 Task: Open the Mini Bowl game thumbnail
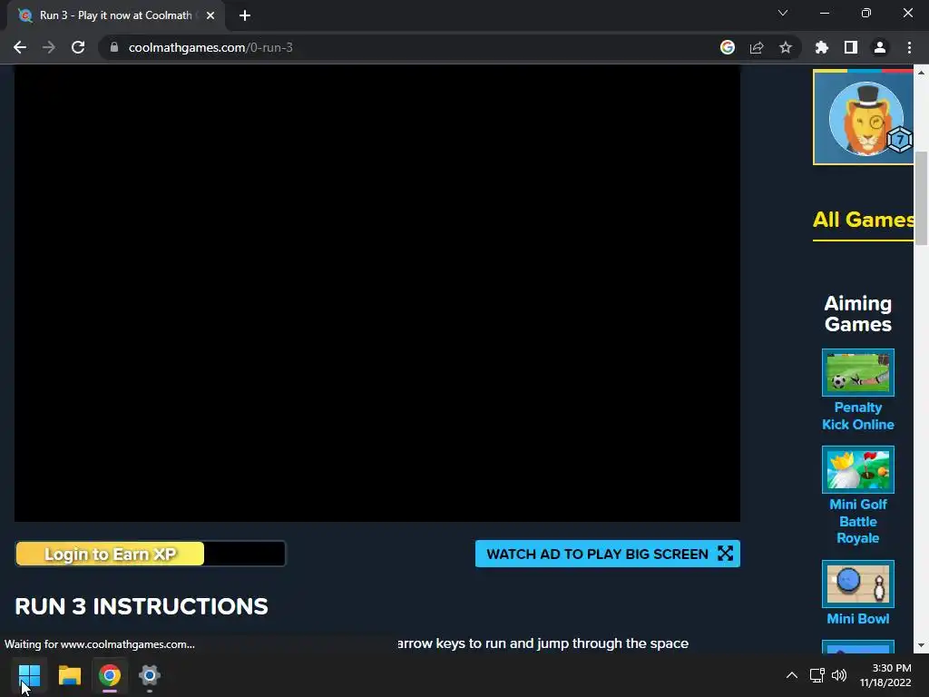858,584
